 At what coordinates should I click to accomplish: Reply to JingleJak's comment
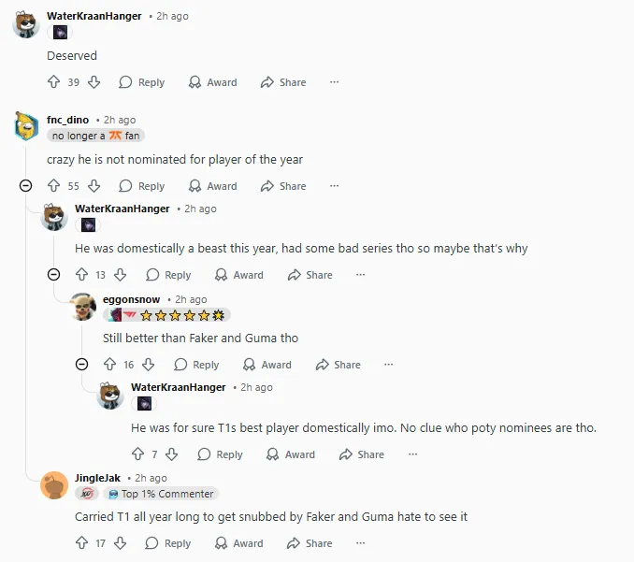(x=167, y=543)
